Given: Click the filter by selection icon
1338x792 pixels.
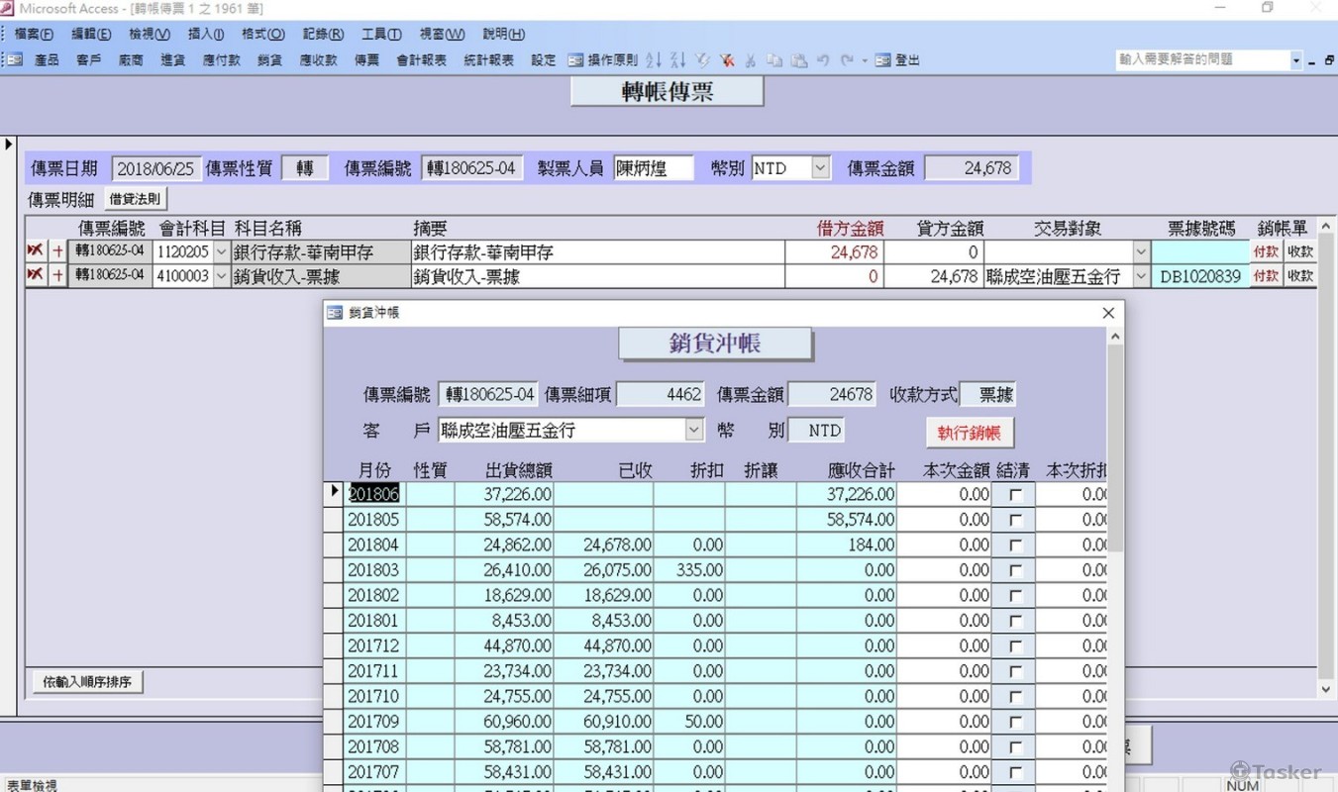Looking at the screenshot, I should click(703, 59).
